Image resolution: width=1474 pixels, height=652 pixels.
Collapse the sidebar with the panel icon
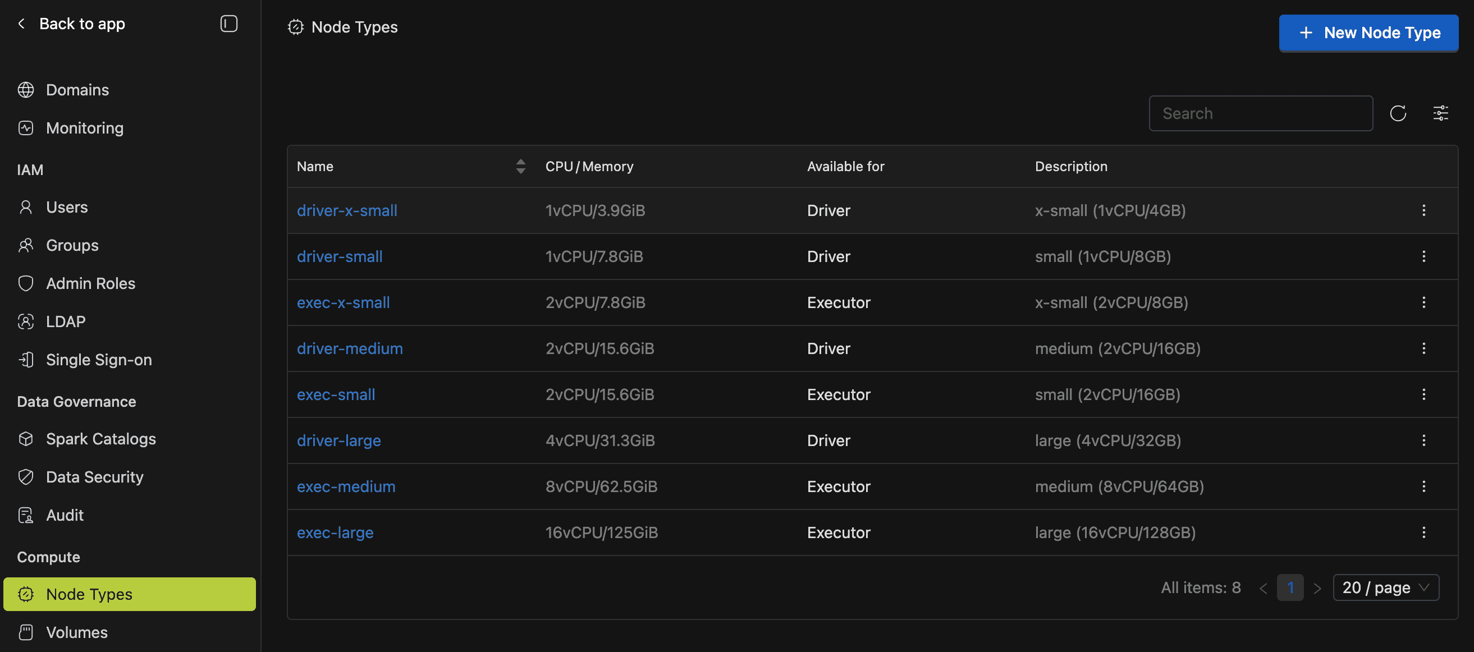[x=228, y=24]
